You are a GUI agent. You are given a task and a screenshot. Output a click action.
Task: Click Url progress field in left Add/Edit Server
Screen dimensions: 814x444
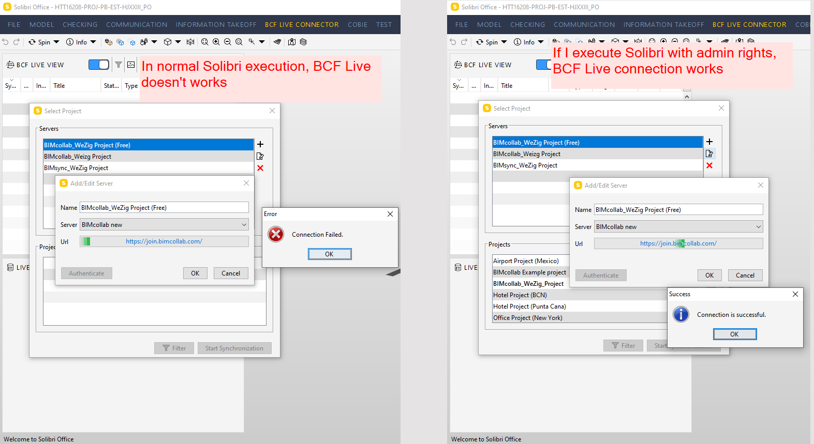coord(164,241)
